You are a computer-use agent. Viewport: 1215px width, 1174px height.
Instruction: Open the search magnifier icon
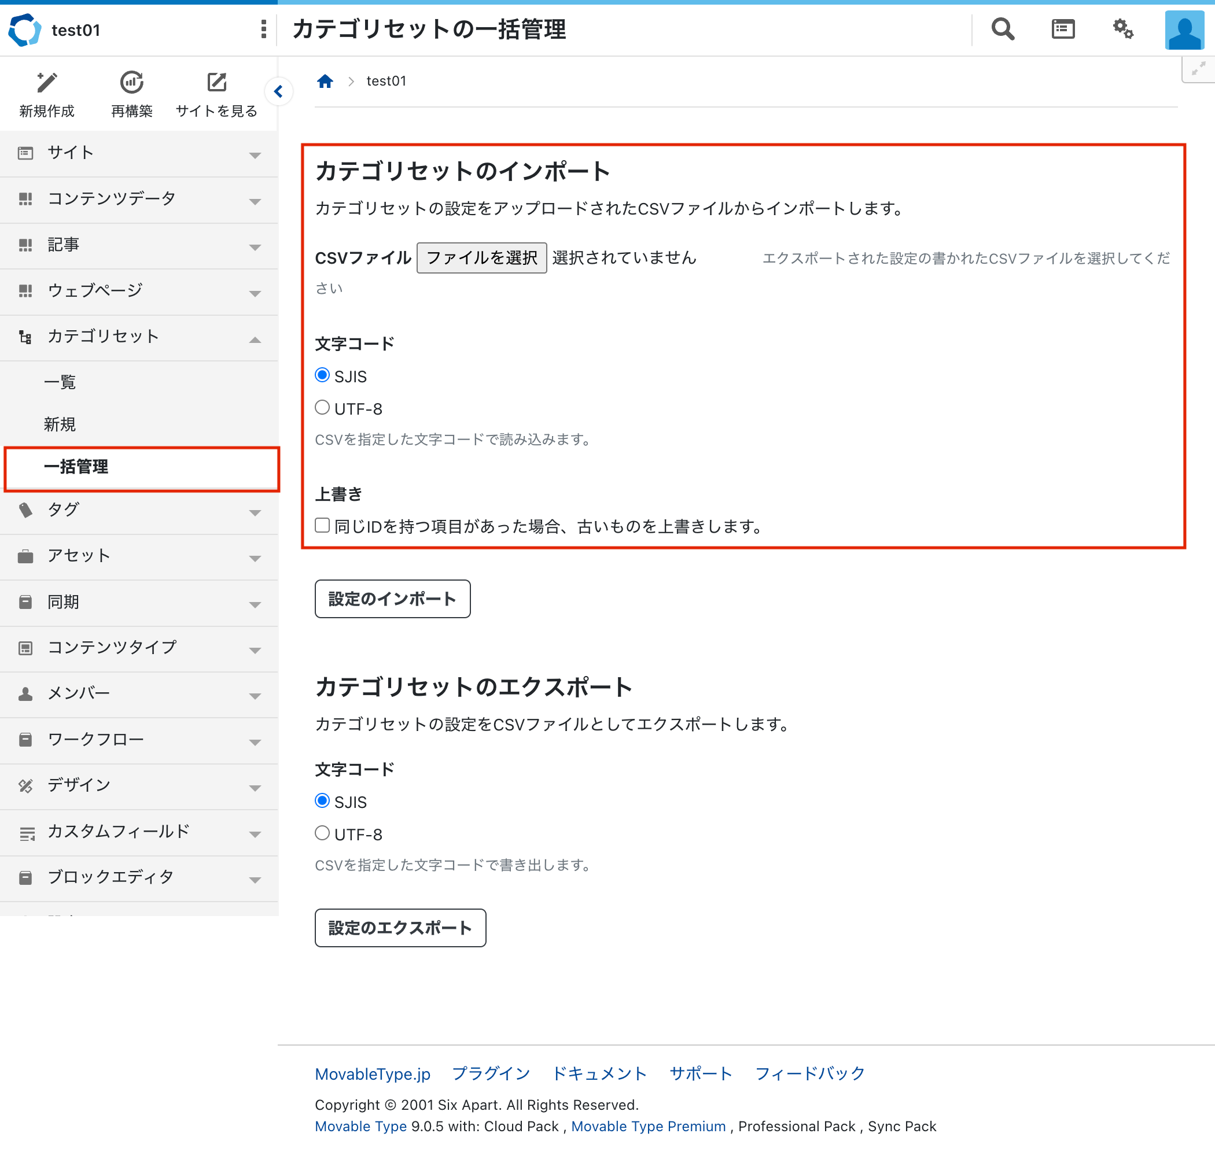[1002, 29]
